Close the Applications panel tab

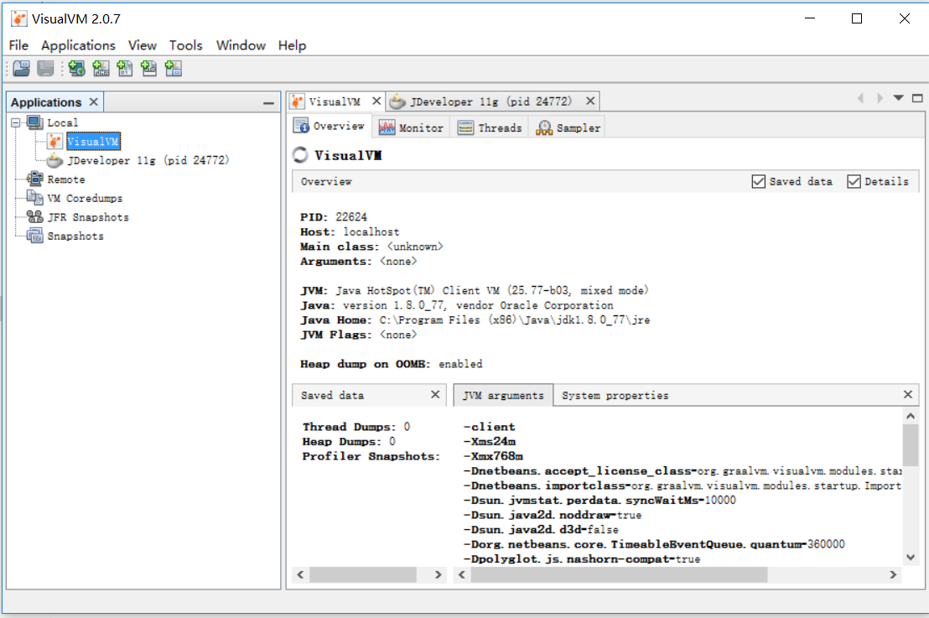coord(94,102)
